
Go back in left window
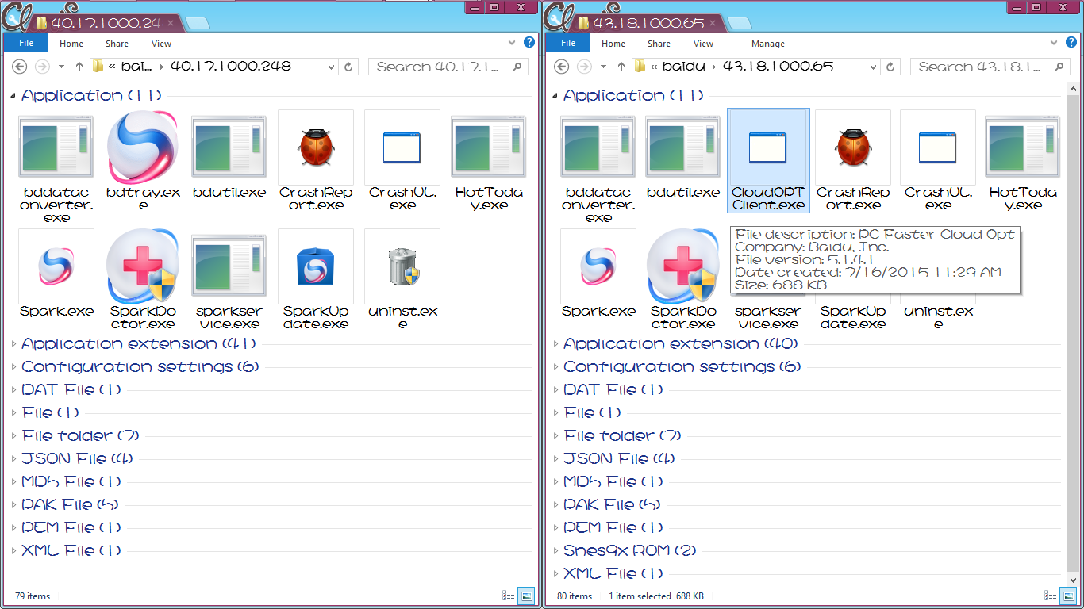[20, 67]
